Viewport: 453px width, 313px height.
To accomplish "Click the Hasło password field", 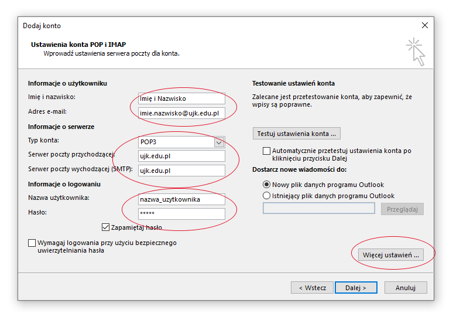I will click(x=181, y=213).
